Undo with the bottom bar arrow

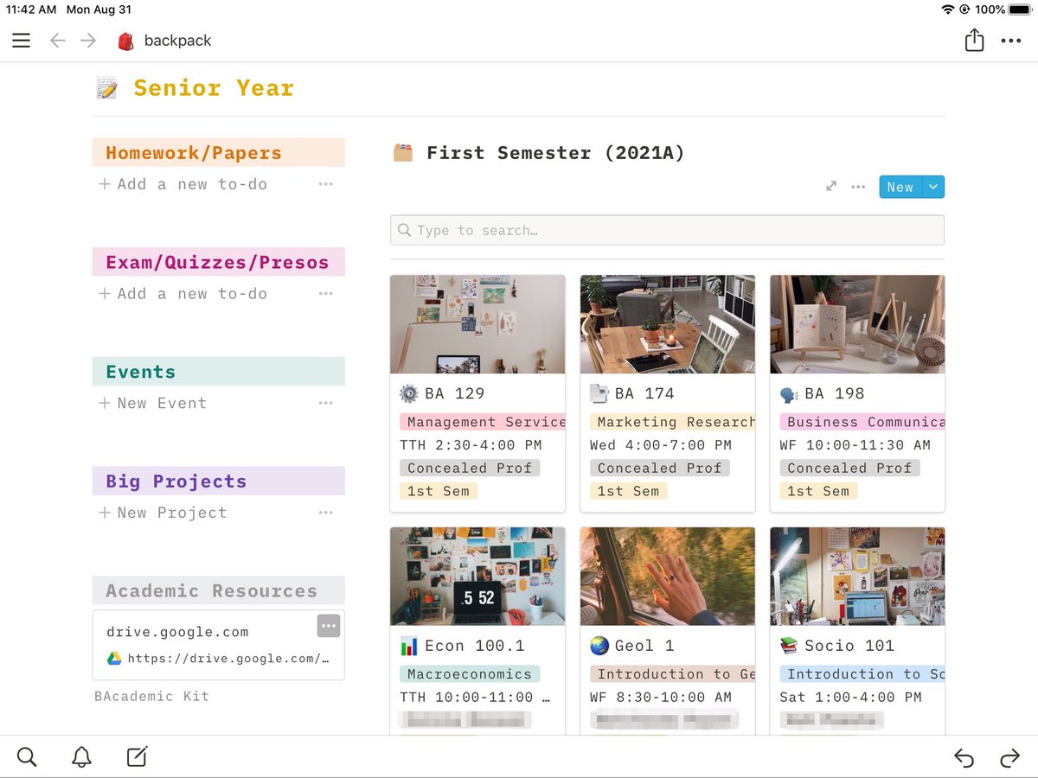[x=964, y=758]
